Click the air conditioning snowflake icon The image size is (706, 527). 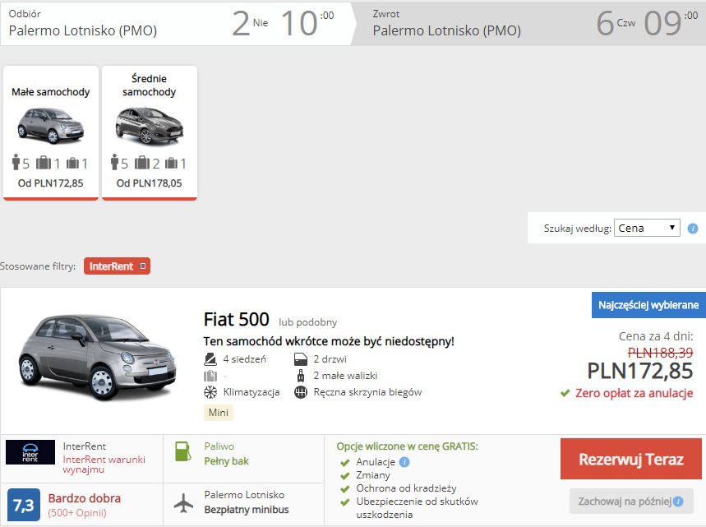tap(210, 392)
